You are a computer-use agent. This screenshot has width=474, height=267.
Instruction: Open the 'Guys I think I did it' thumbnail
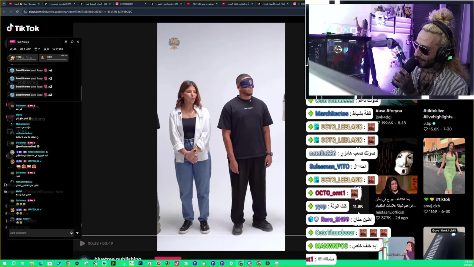(444, 243)
